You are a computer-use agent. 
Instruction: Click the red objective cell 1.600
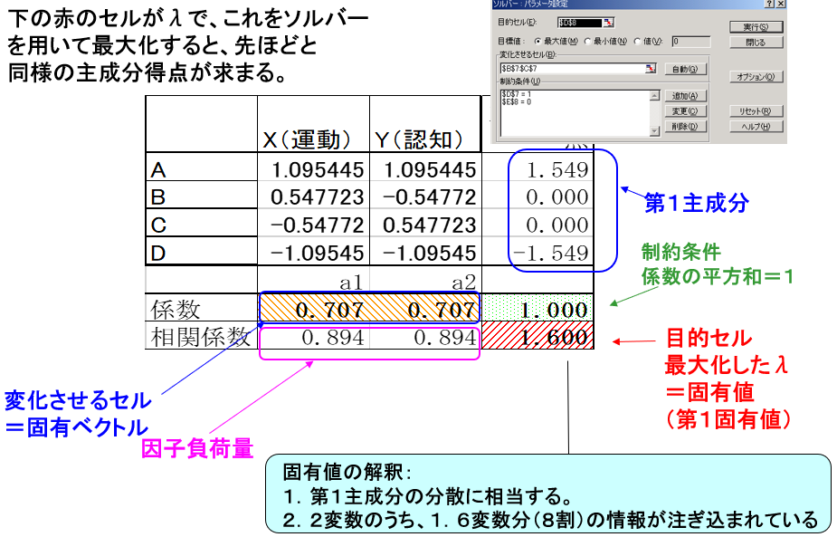coord(538,336)
